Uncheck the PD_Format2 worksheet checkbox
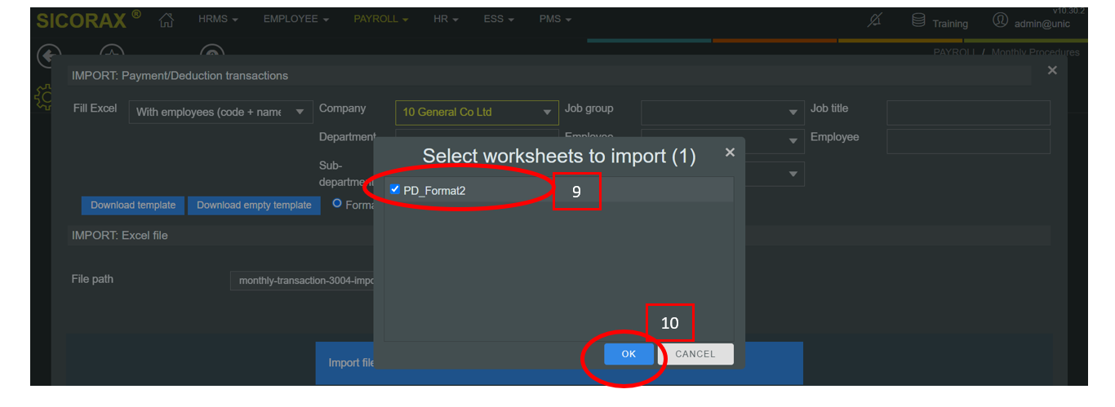 [395, 189]
